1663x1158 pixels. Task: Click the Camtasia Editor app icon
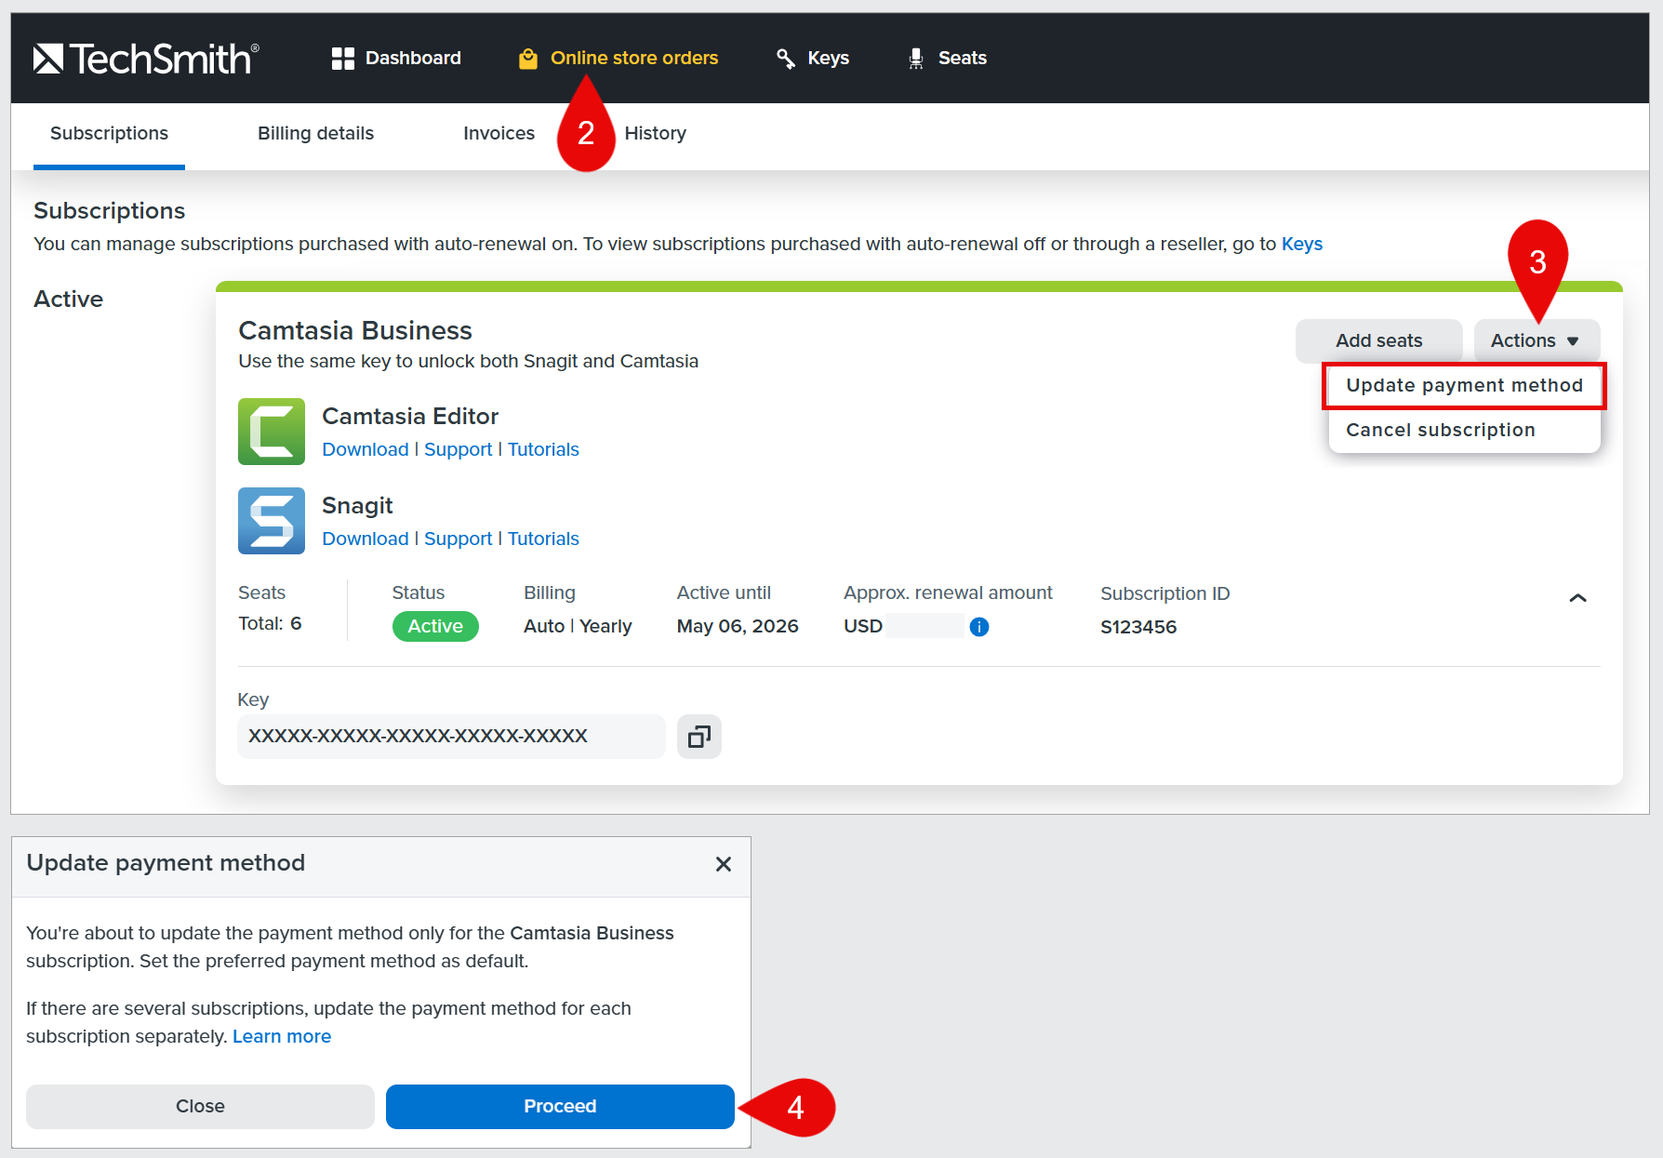272,432
